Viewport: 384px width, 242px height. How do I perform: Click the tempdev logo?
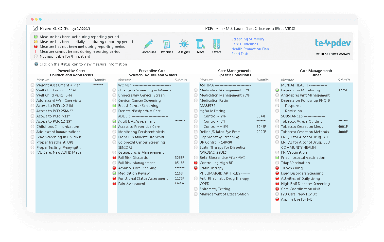(332, 43)
